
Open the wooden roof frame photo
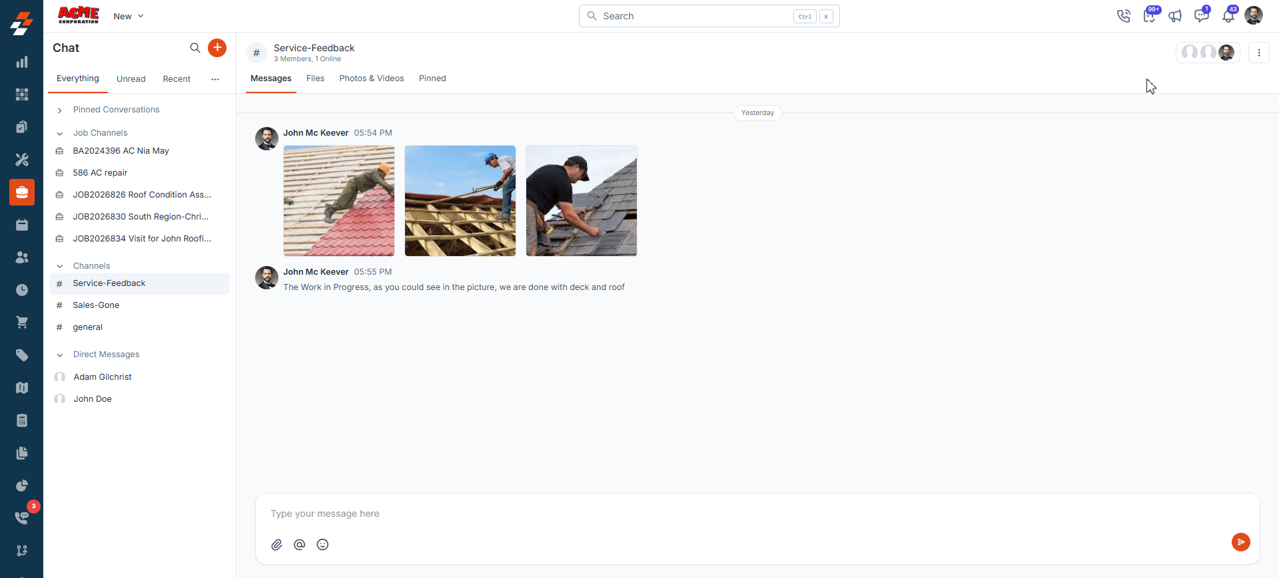[460, 201]
